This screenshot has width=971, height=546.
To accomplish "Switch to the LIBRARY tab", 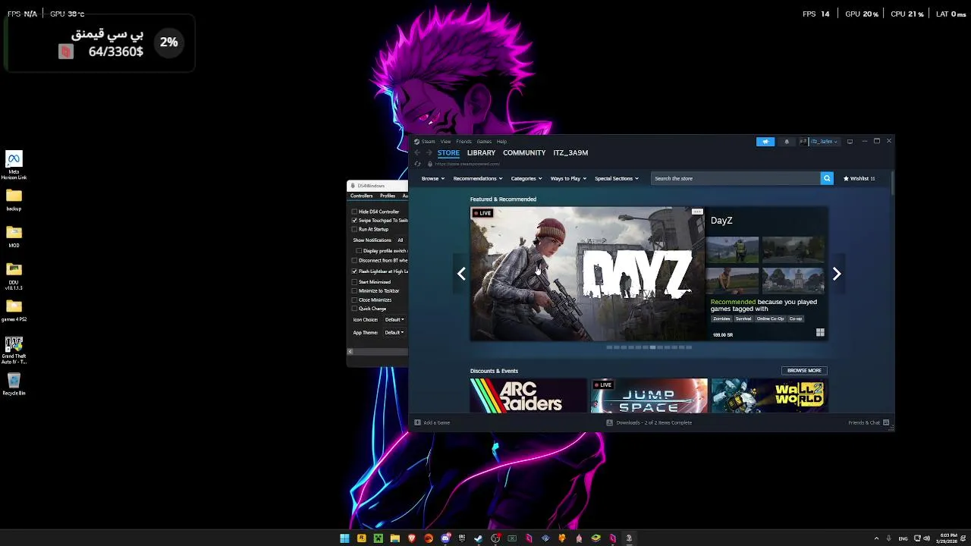I will click(x=481, y=153).
